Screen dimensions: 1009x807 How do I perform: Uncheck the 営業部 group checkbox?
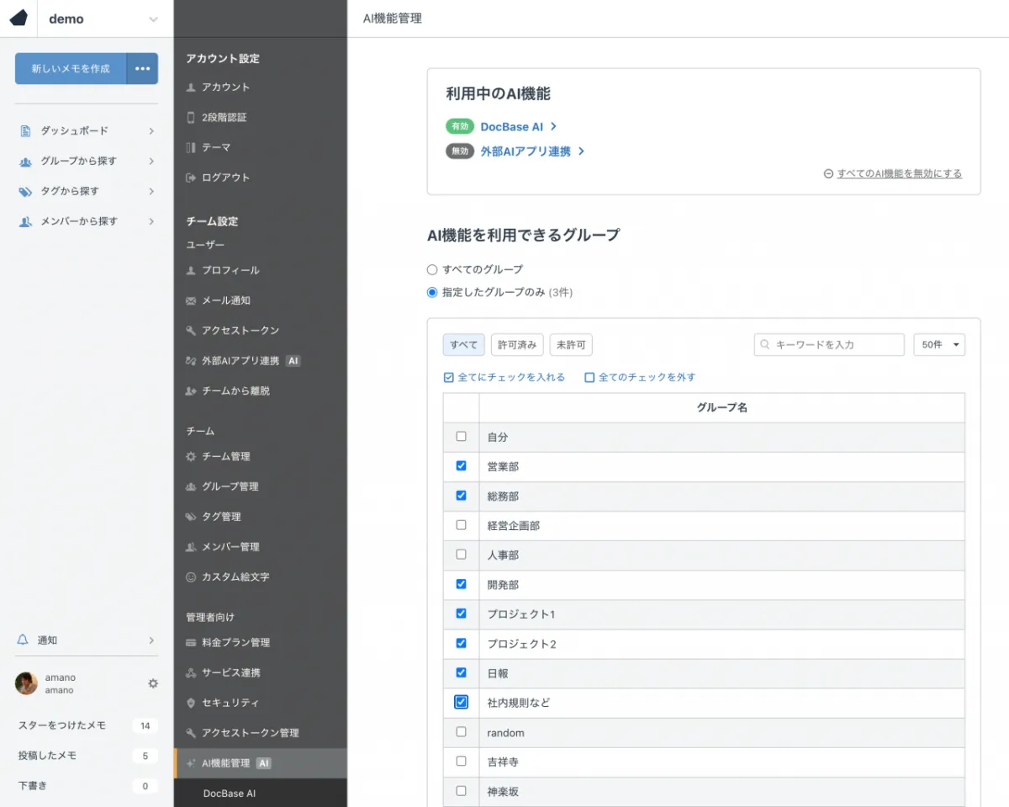tap(461, 465)
